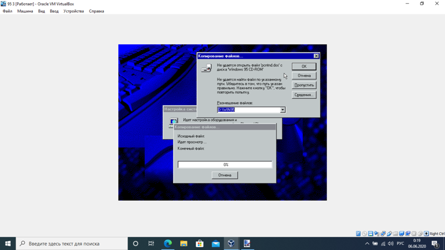The width and height of the screenshot is (445, 250).
Task: Open the Windows Start menu
Action: click(x=8, y=243)
